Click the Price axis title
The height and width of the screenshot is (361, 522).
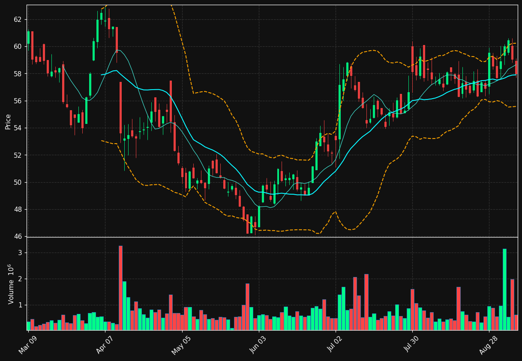[8, 121]
